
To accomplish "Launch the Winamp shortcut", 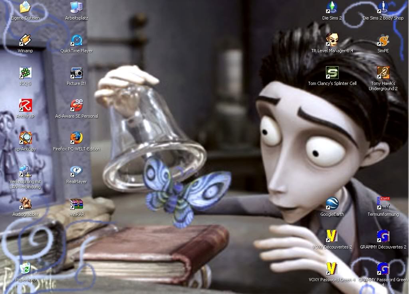I will tap(25, 40).
